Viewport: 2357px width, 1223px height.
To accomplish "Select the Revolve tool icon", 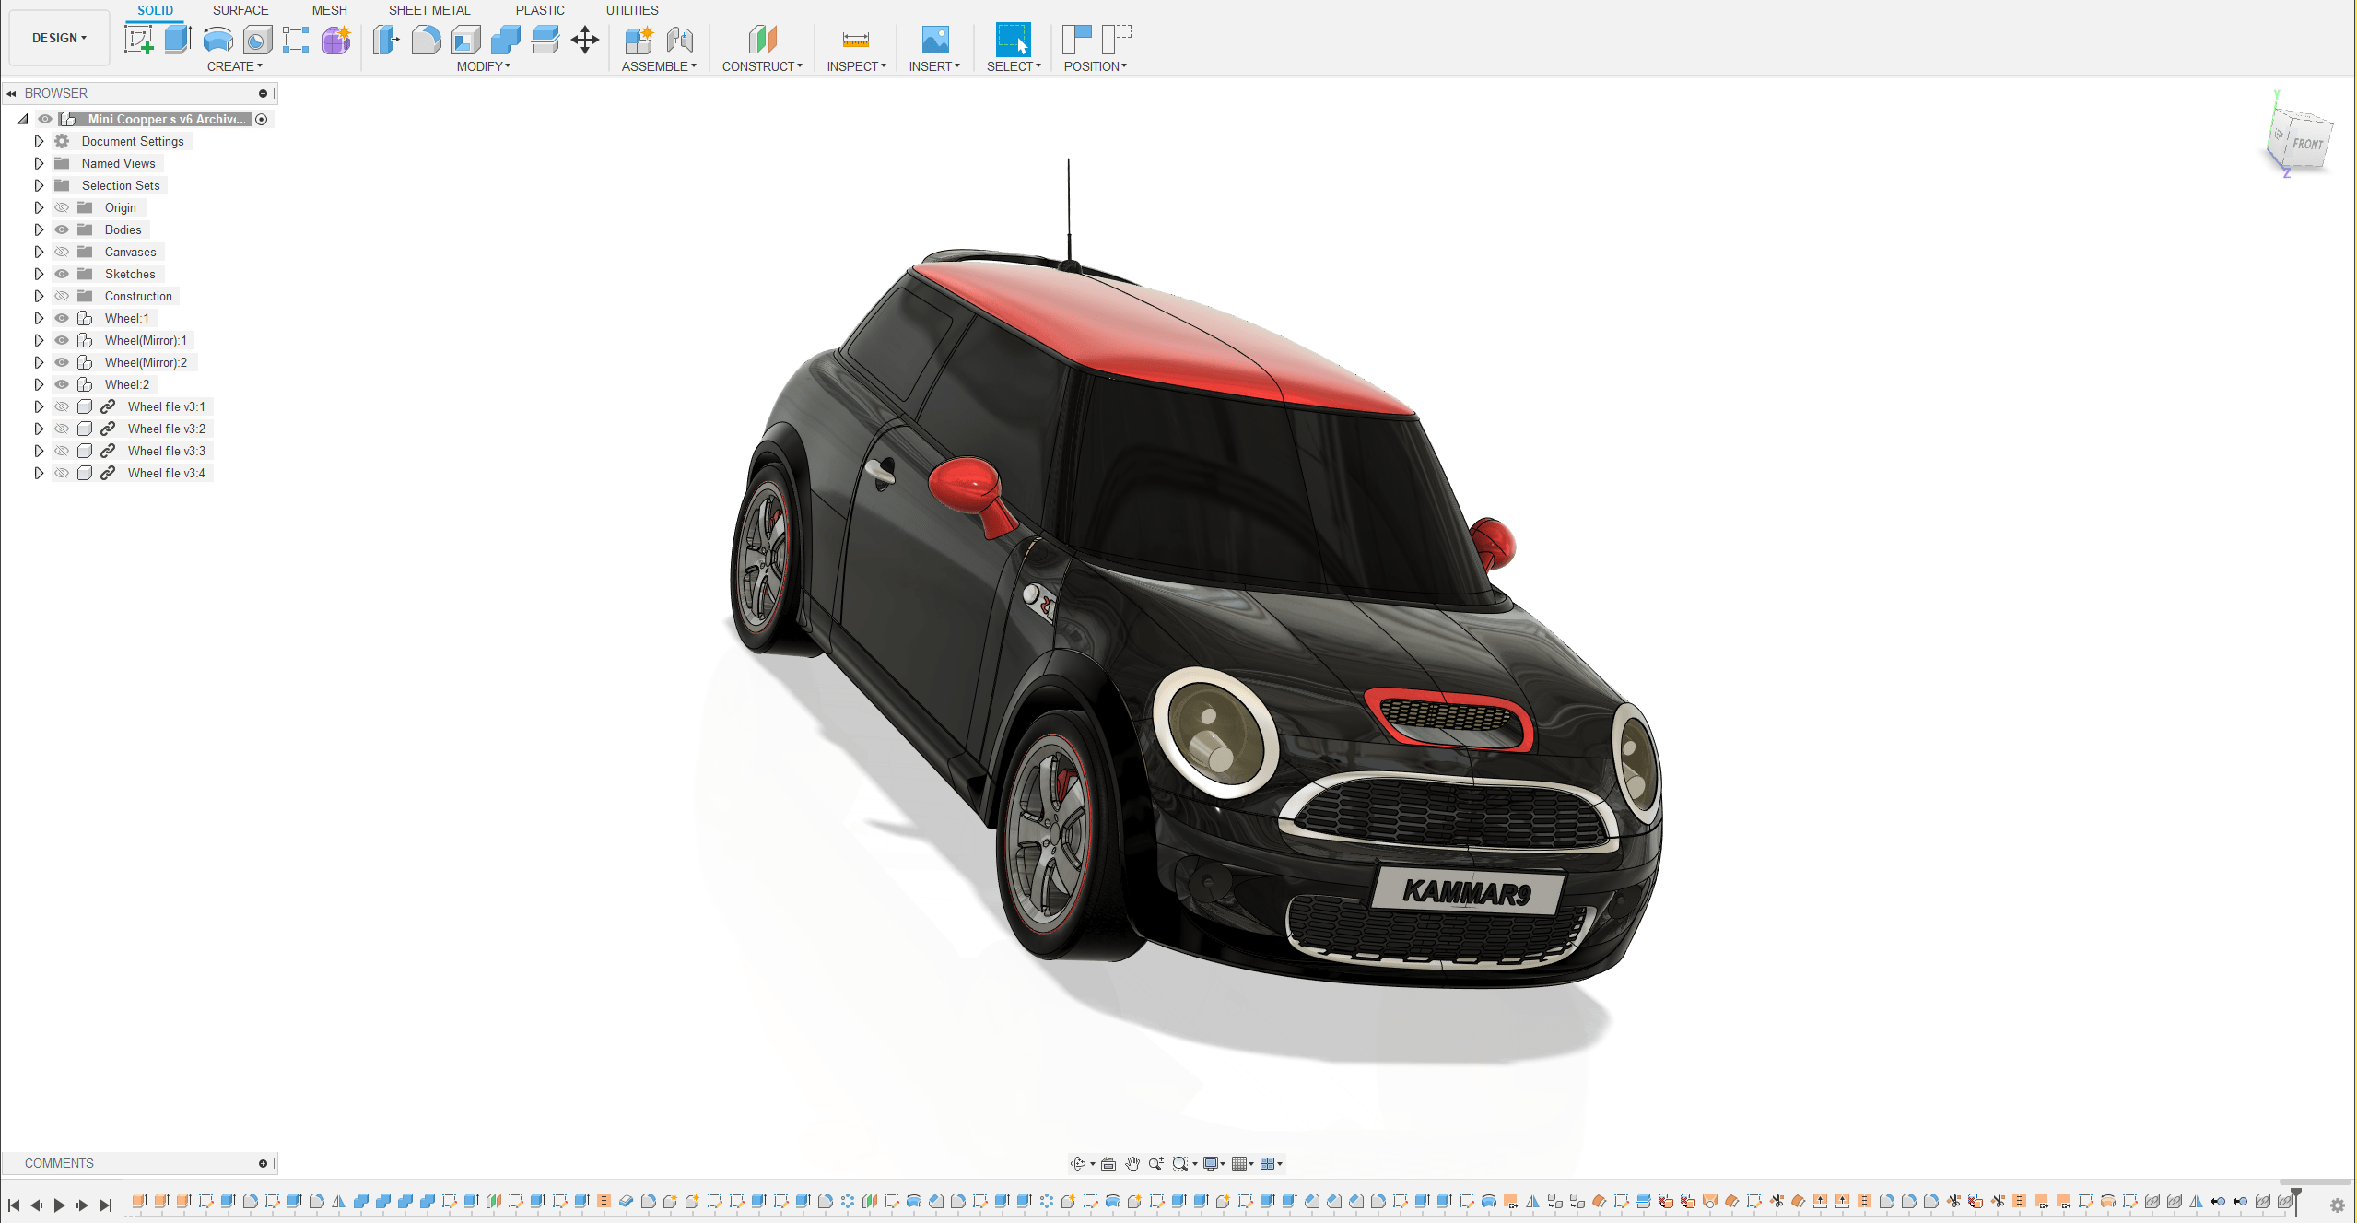I will [x=217, y=40].
